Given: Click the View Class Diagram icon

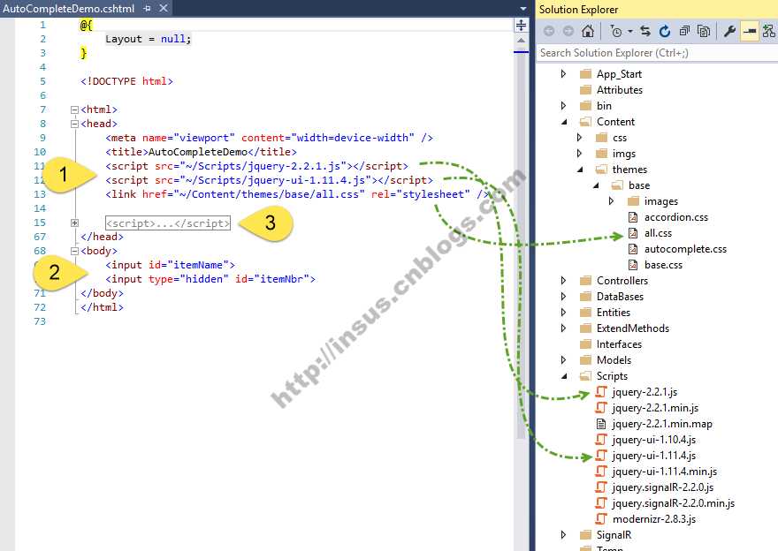Looking at the screenshot, I should click(769, 31).
